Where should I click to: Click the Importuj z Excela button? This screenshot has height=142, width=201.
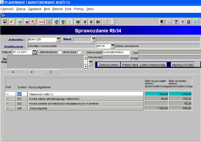click(182, 65)
